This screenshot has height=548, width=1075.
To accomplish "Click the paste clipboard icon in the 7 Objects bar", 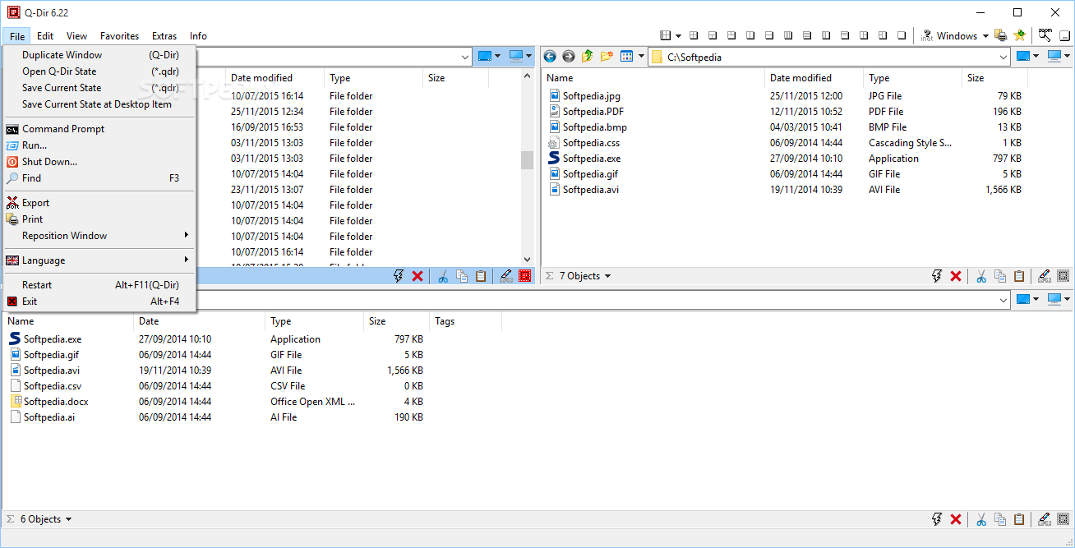I will pos(1019,276).
